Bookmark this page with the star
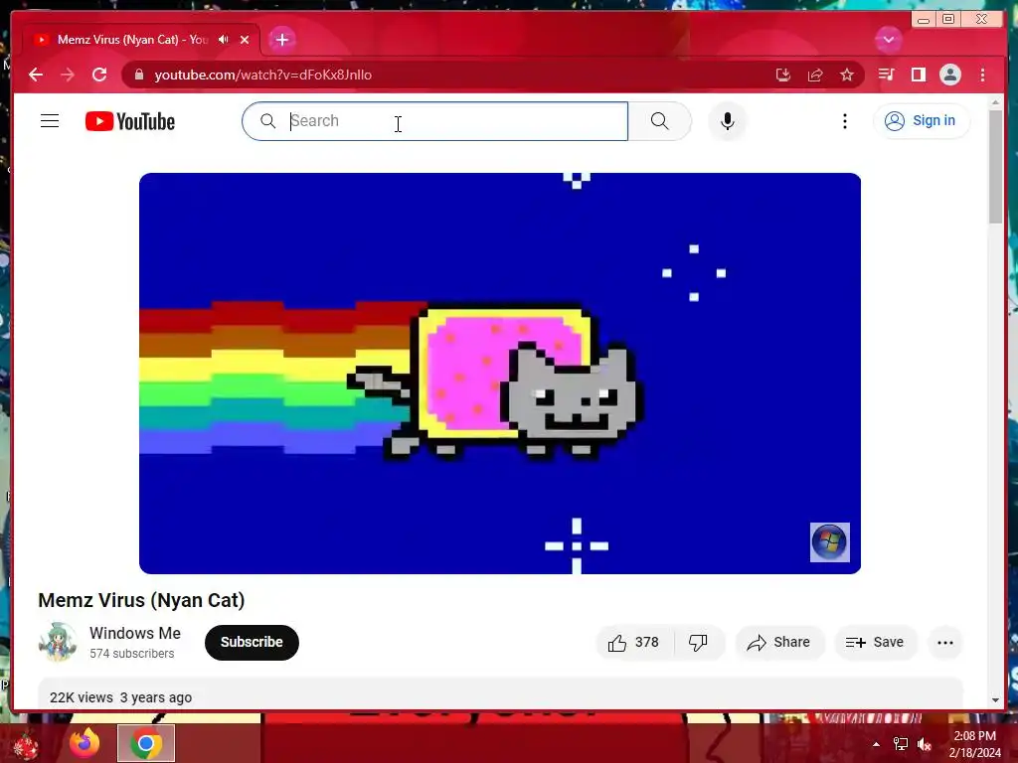Screen dimensions: 1018x763 [x=847, y=75]
